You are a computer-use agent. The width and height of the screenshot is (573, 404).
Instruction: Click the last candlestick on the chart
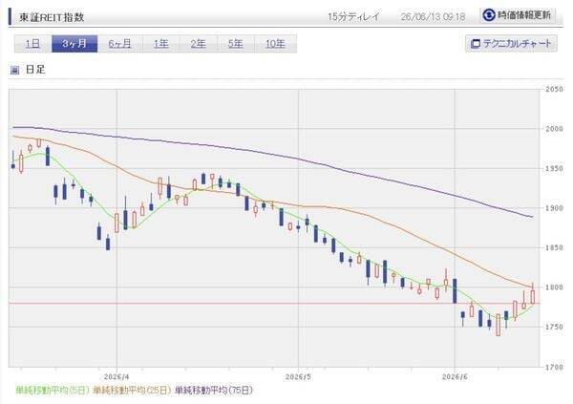click(533, 296)
